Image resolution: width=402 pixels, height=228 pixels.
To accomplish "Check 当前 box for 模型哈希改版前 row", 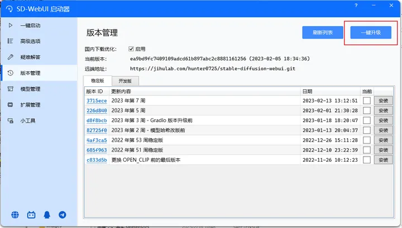I will (x=367, y=130).
